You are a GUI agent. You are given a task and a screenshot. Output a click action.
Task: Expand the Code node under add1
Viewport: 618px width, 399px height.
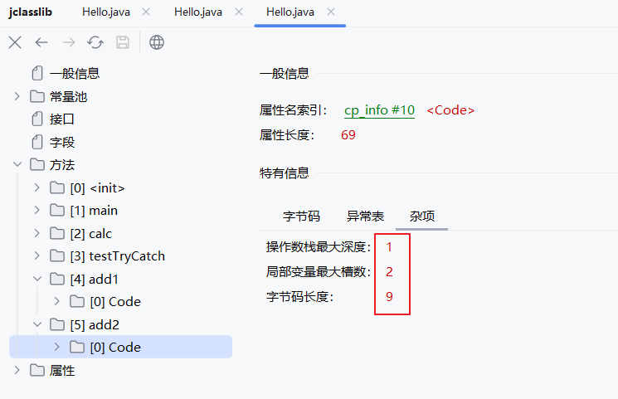(x=56, y=301)
